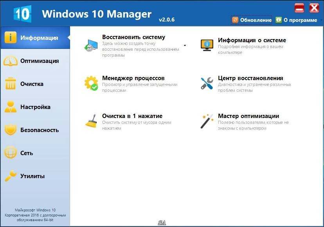
Task: Click description 'Просмотр и управление запущенными процессами'
Action: click(x=140, y=87)
